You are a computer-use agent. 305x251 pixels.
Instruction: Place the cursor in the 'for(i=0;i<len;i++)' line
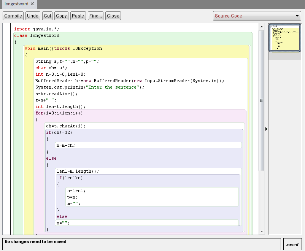pyautogui.click(x=59, y=113)
